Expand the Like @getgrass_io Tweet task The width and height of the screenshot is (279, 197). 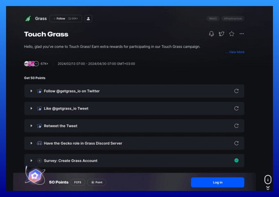click(x=31, y=109)
